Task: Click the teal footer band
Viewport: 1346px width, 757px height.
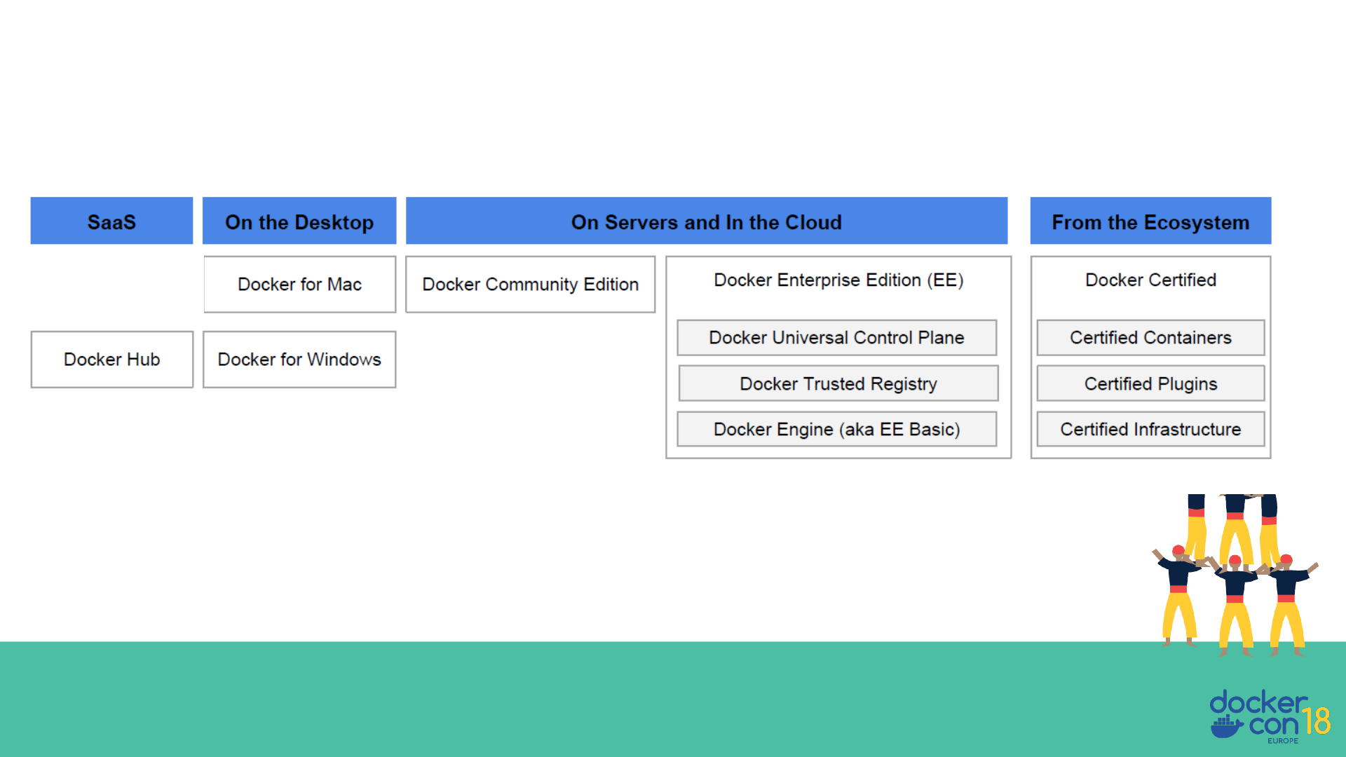Action: coord(561,701)
